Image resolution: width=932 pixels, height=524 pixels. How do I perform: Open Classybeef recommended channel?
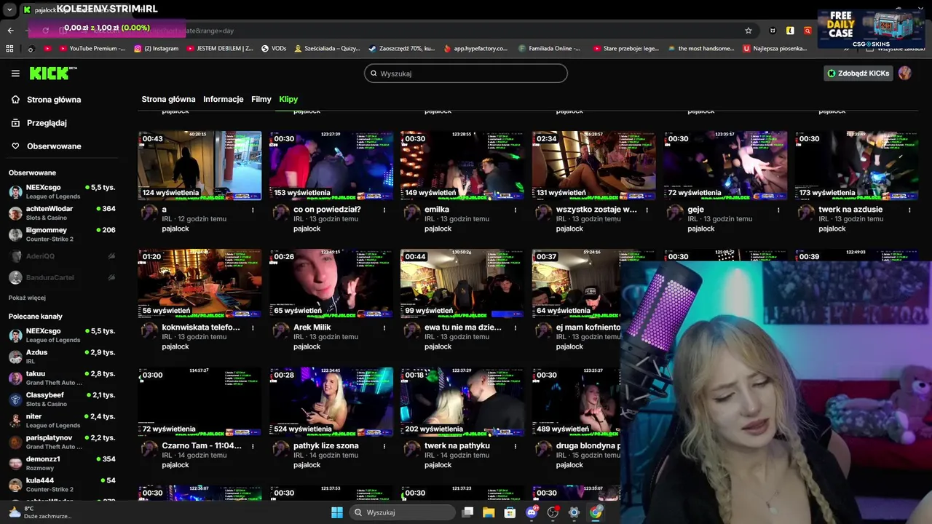[62, 399]
